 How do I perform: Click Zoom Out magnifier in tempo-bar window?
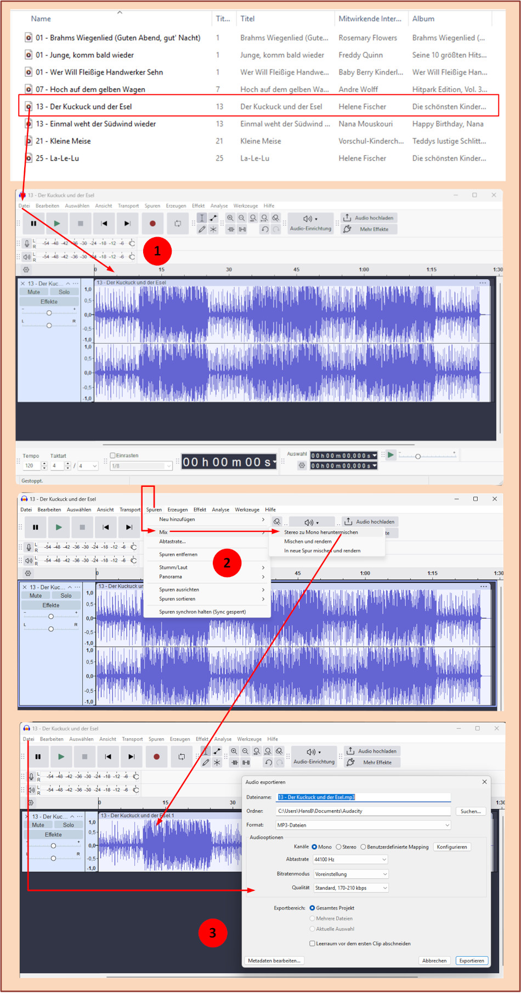click(x=242, y=218)
